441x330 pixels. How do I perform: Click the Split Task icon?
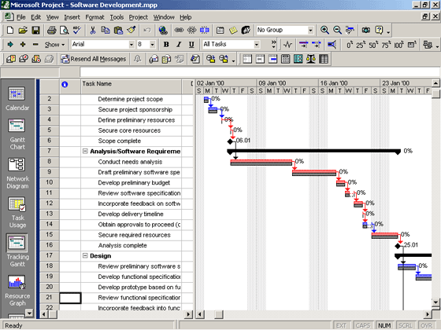[x=205, y=30]
